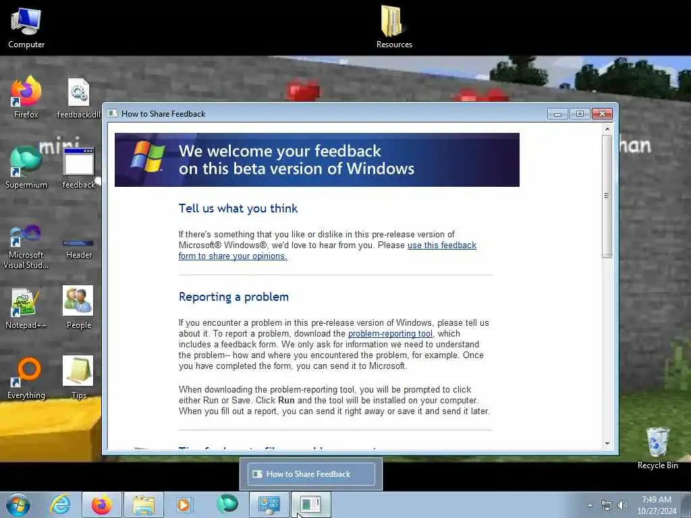
Task: Switch to Firefox in the taskbar
Action: pos(102,505)
